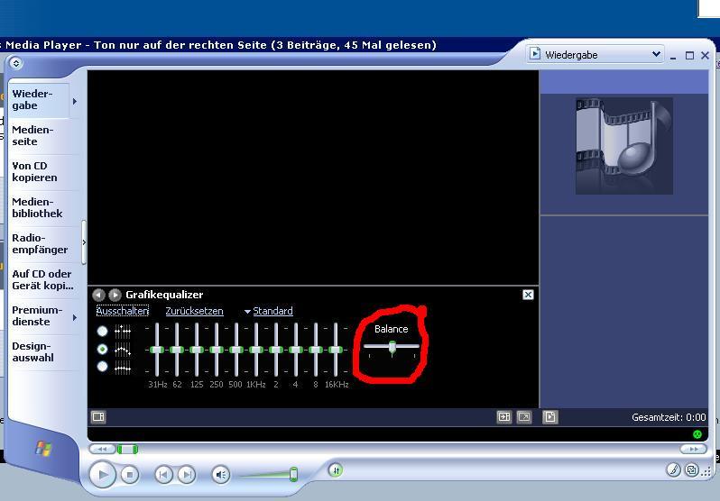720x501 pixels.
Task: Mute the sound with speaker icon
Action: click(221, 474)
